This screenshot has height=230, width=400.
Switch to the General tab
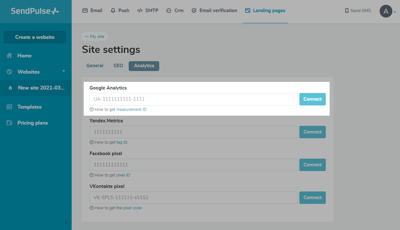(95, 66)
